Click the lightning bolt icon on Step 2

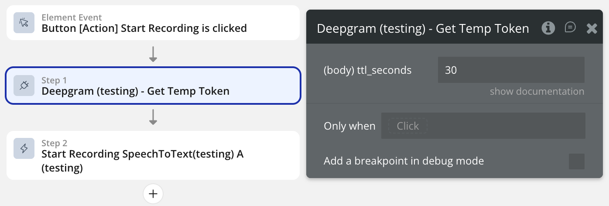24,149
